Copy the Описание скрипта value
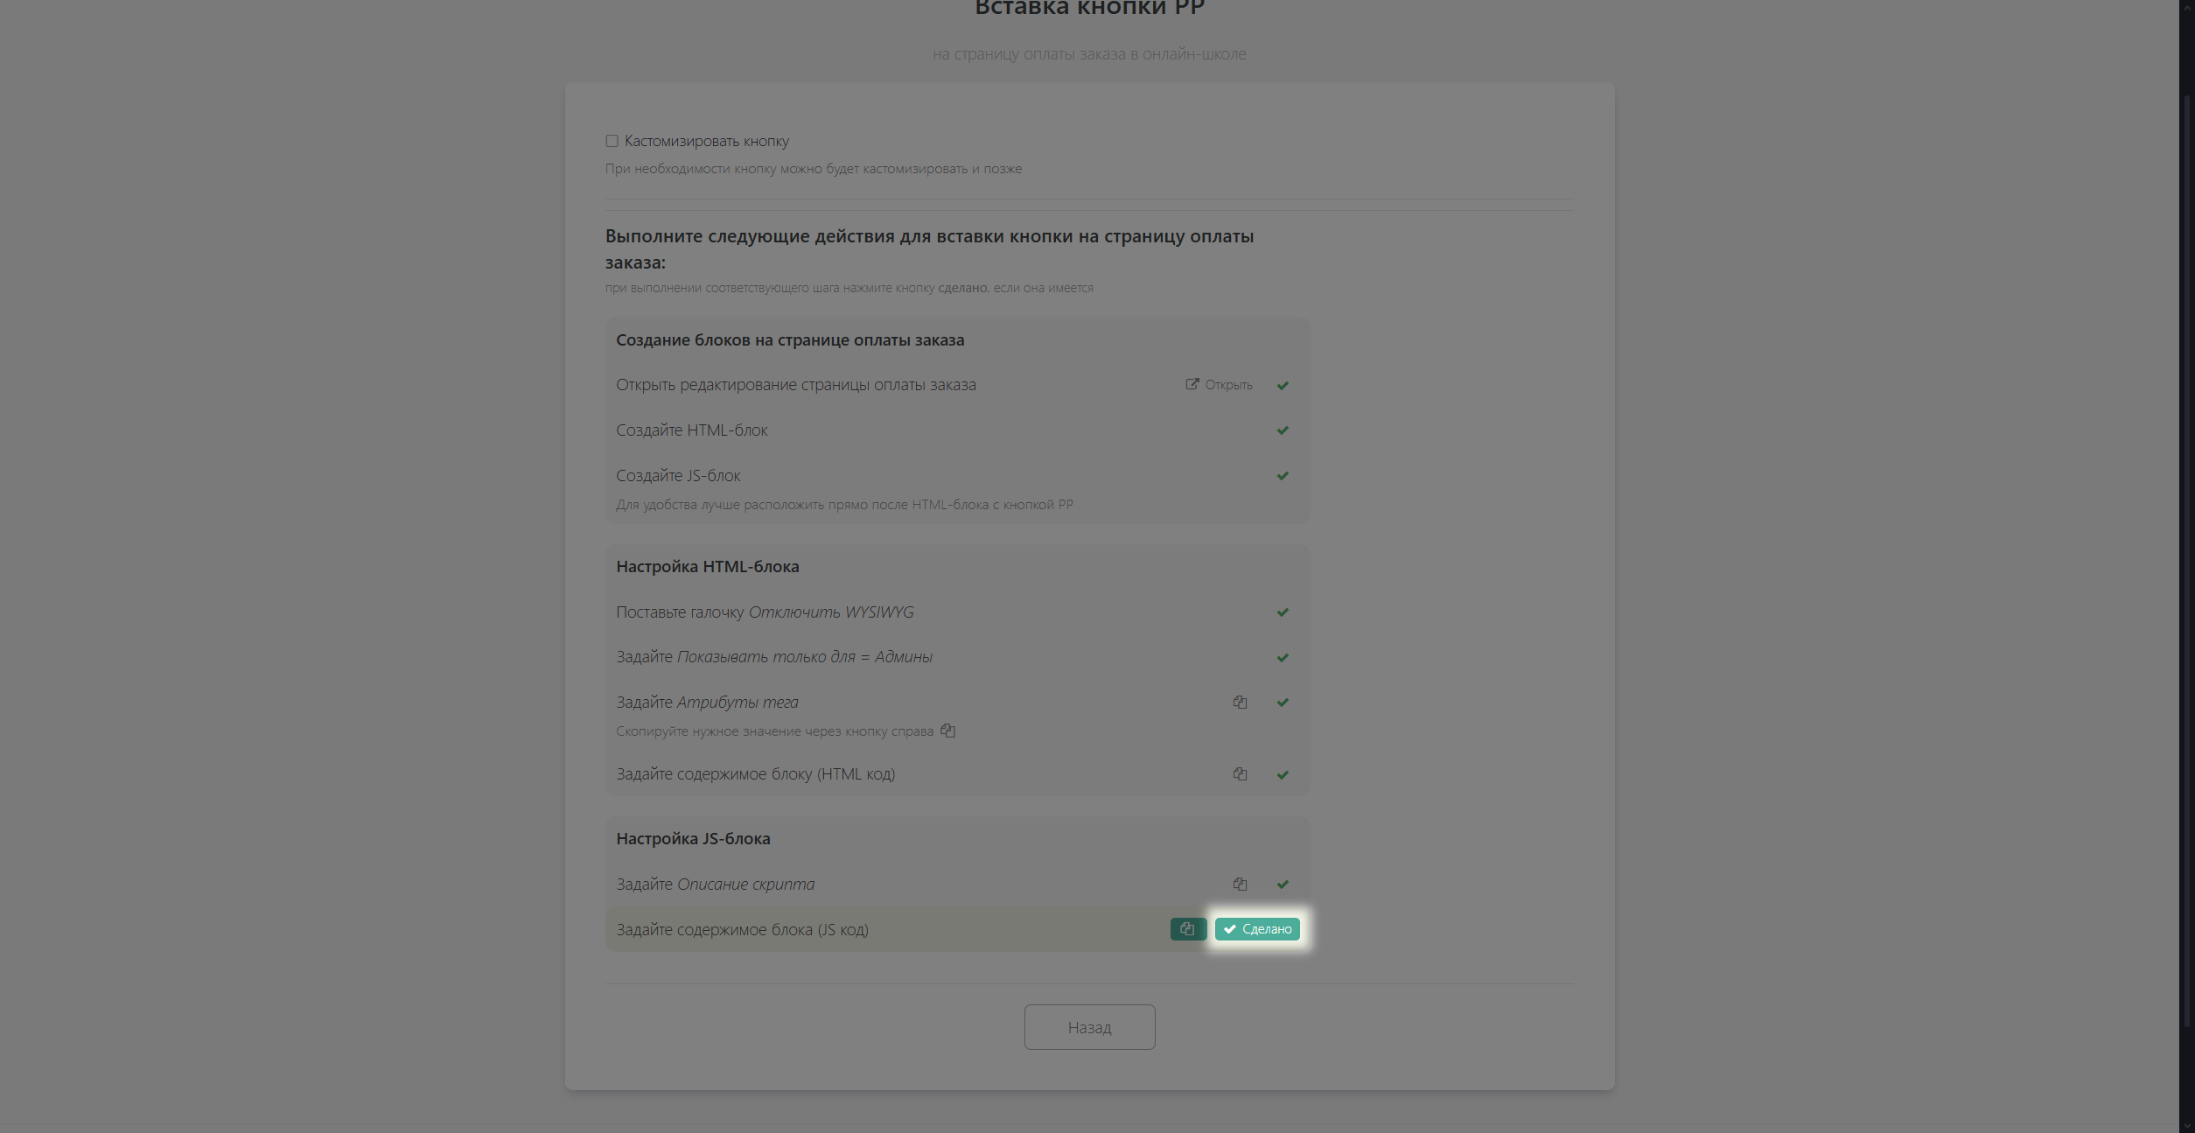The image size is (2195, 1133). click(1240, 885)
